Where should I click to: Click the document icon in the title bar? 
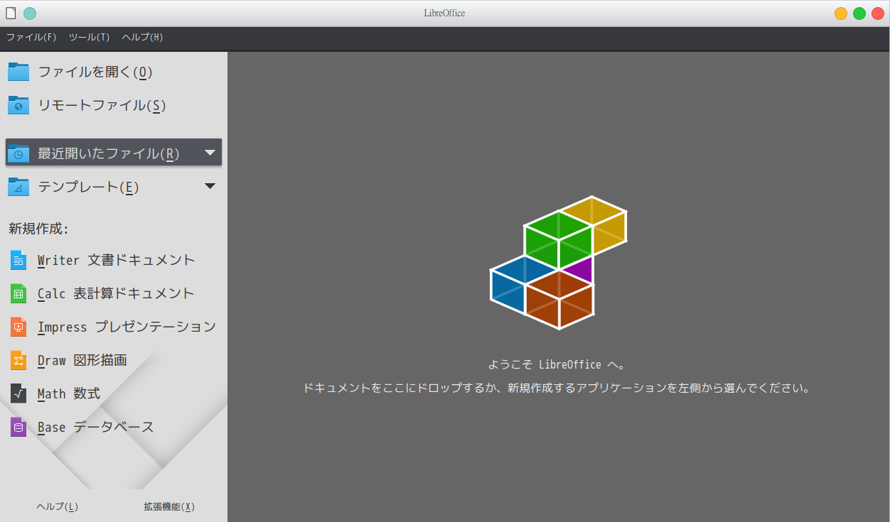(x=11, y=13)
